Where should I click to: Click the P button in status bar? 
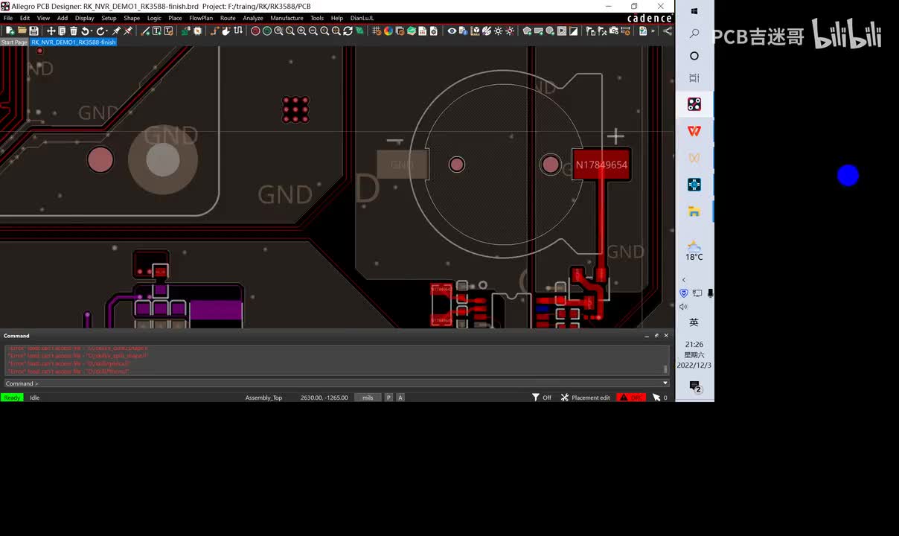click(388, 398)
